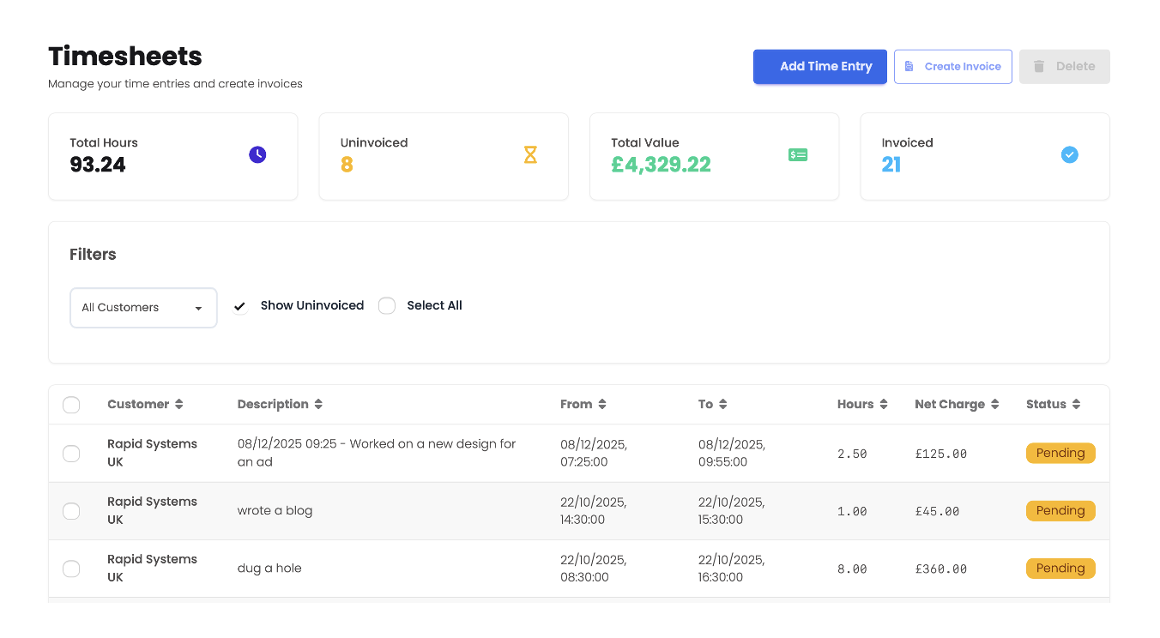Click the trash icon on Delete button
1160x638 pixels.
coord(1039,67)
